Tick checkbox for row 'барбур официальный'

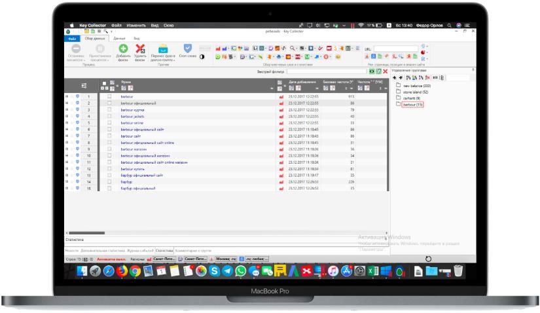[109, 188]
